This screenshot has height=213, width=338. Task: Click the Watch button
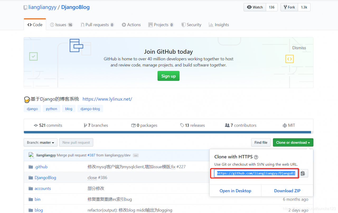255,7
